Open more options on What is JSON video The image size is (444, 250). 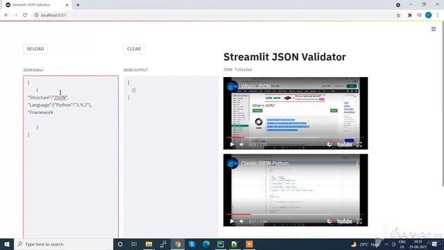(x=357, y=86)
